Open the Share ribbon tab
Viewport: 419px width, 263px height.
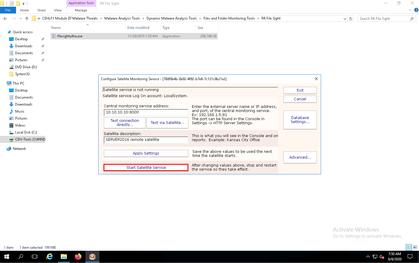[x=41, y=10]
